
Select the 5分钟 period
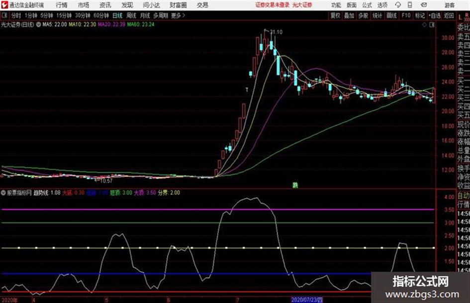[x=47, y=15]
